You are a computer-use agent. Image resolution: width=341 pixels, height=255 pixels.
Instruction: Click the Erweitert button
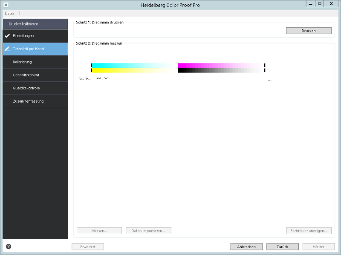tap(88, 247)
